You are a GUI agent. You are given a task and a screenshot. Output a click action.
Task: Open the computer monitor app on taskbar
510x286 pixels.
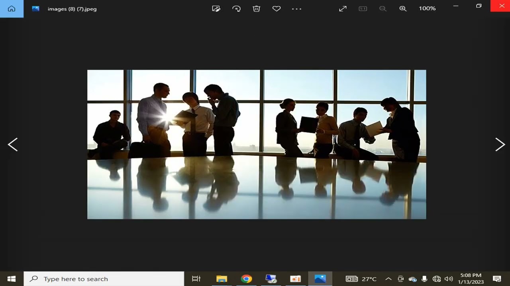(x=271, y=279)
